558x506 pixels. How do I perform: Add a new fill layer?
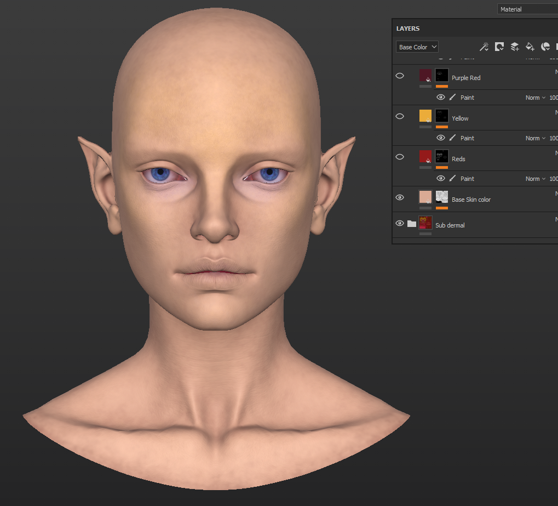pyautogui.click(x=530, y=47)
